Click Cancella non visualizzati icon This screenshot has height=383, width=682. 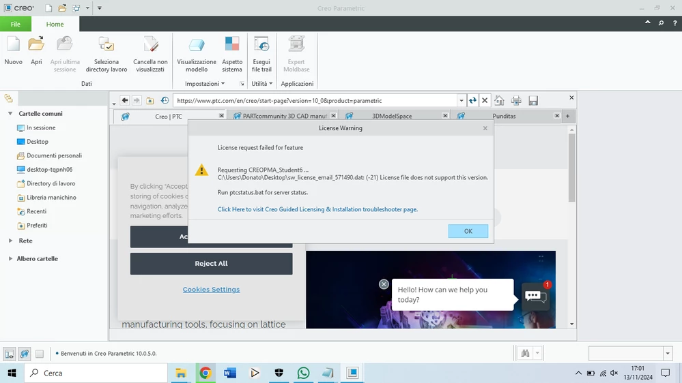pyautogui.click(x=150, y=45)
